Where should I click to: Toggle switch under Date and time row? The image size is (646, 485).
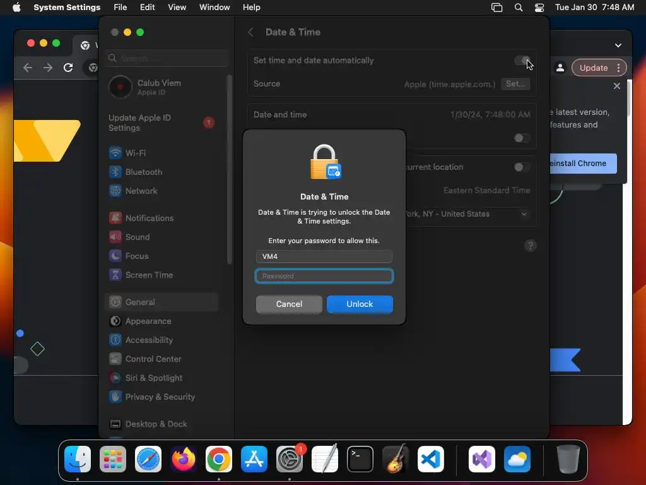[522, 138]
